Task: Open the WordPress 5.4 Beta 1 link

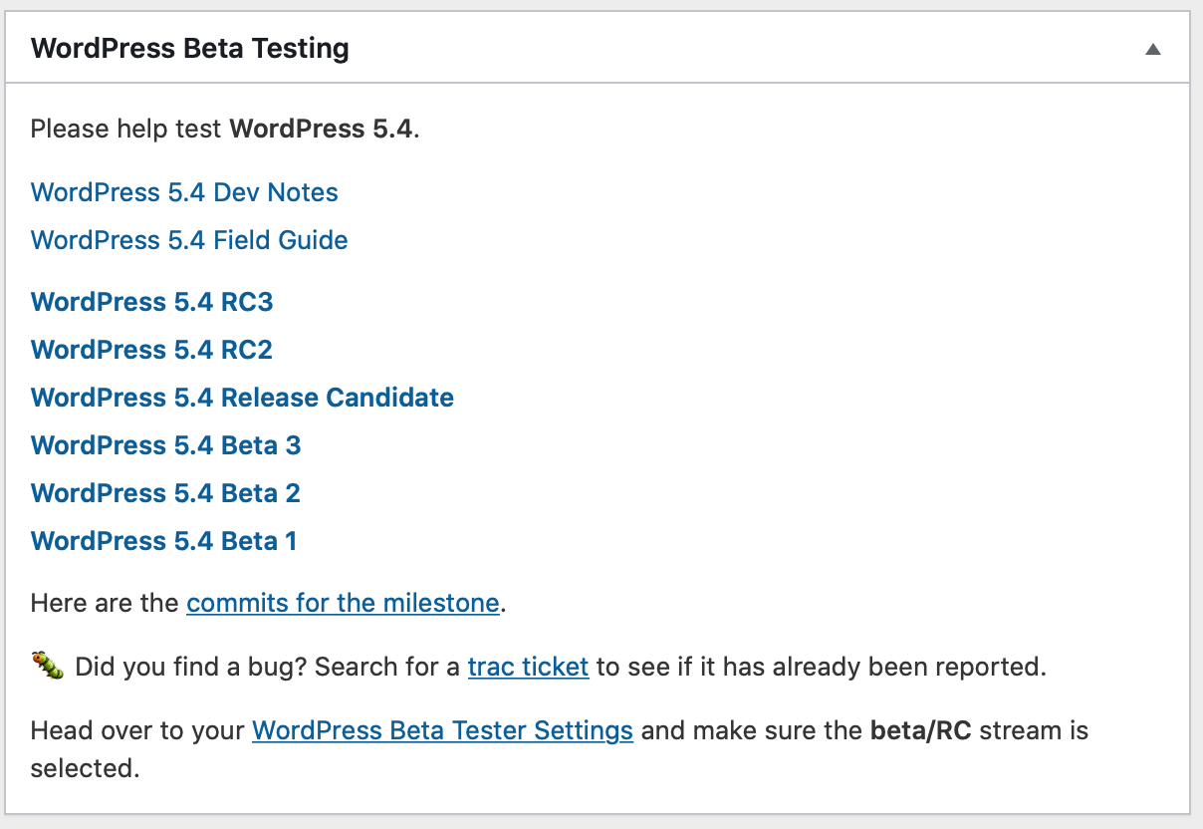Action: tap(164, 541)
